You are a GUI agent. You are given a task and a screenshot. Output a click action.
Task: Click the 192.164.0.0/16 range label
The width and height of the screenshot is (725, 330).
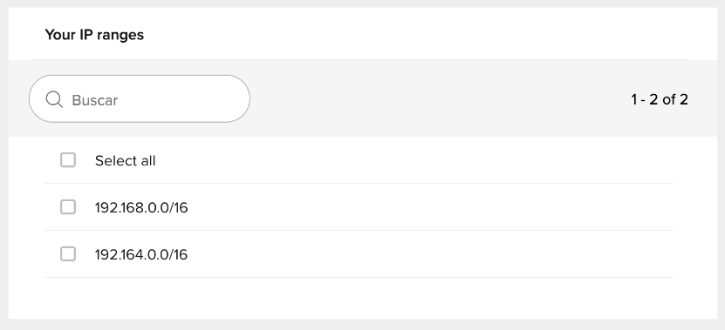tap(141, 255)
